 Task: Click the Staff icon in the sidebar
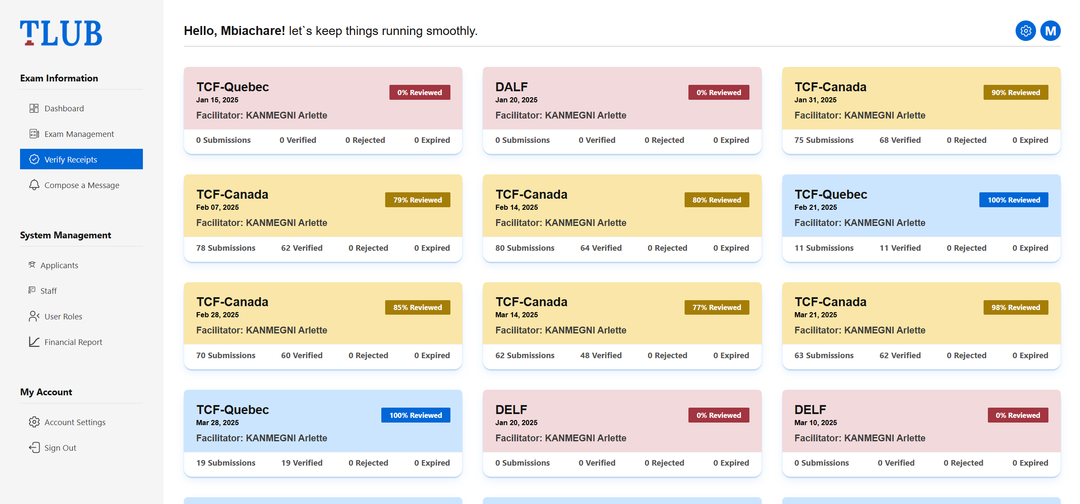click(x=32, y=291)
